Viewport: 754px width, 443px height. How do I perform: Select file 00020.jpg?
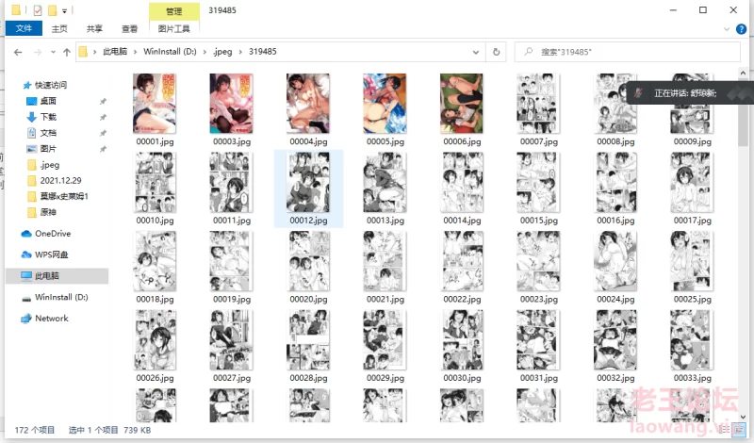[308, 268]
